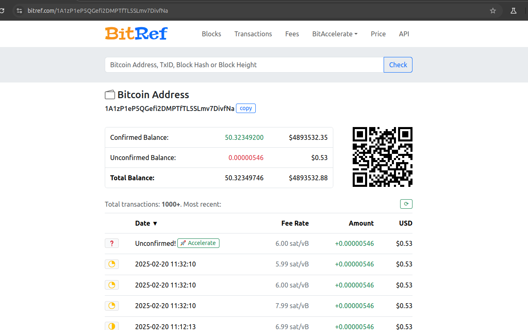Click the Bitcoin address search field

[244, 65]
